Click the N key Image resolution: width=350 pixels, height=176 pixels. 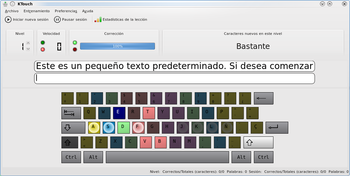click(175, 142)
